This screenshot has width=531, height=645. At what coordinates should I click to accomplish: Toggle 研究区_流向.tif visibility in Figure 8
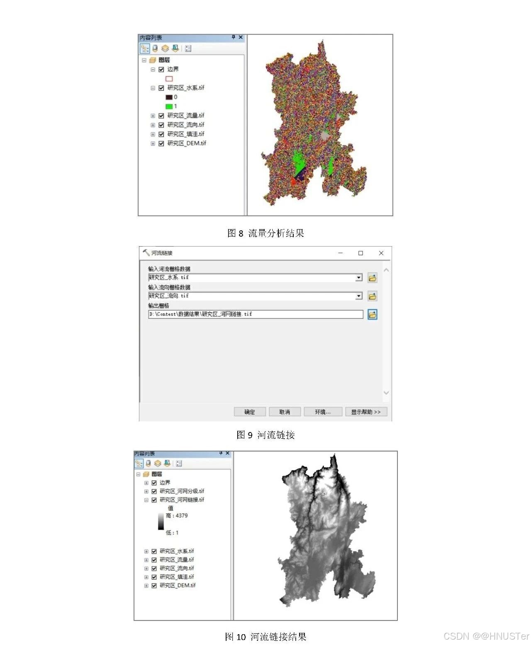point(161,125)
